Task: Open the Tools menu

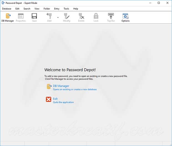Action: coord(66,9)
